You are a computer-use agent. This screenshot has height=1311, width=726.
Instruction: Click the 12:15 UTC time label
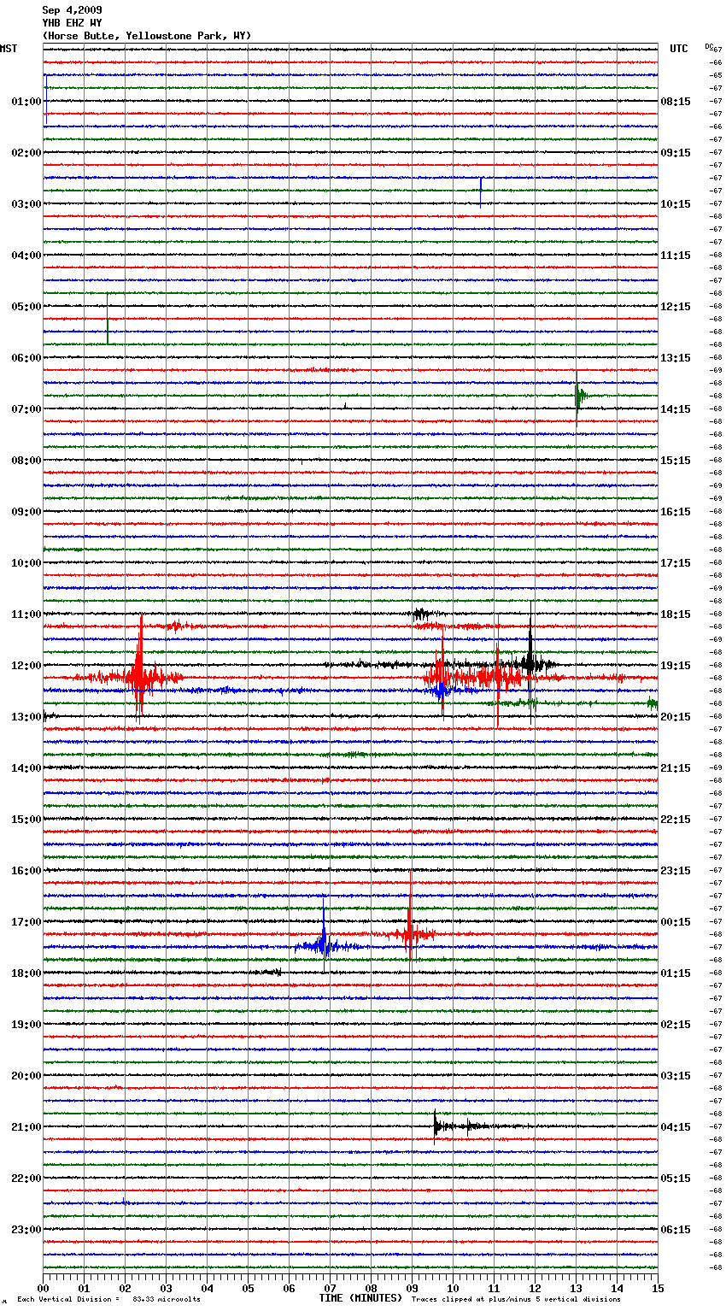coord(676,307)
